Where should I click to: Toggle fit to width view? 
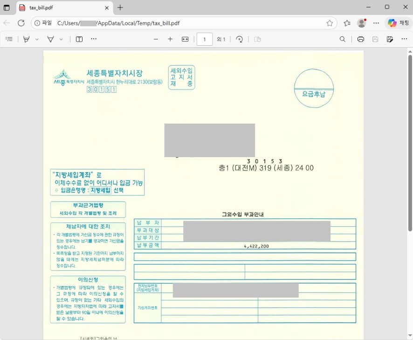tap(185, 39)
